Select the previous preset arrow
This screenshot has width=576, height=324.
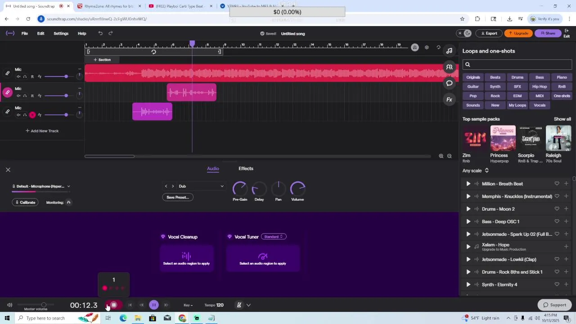pyautogui.click(x=166, y=186)
